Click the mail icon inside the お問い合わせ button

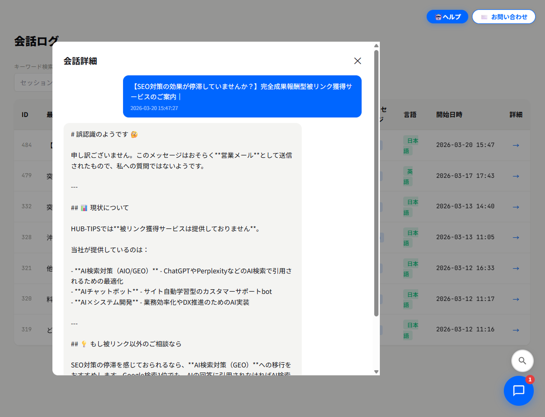485,16
